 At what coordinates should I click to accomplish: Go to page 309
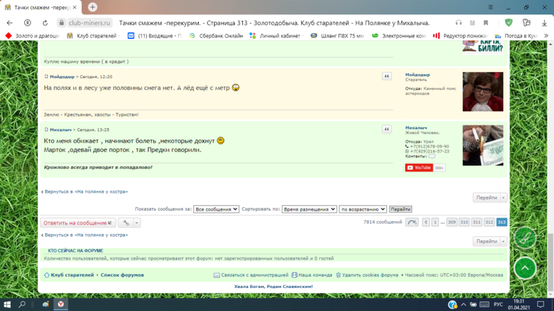452,222
